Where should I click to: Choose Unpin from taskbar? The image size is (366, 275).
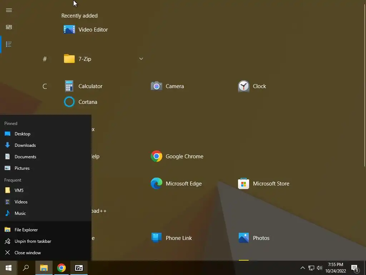[x=45, y=241]
